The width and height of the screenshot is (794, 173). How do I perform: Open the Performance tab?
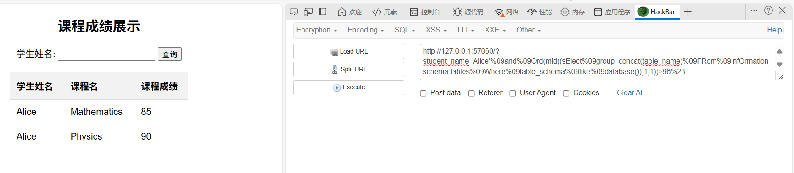tap(539, 12)
